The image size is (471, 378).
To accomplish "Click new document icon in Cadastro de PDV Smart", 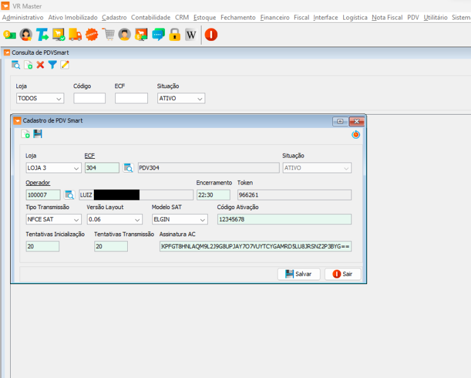I will click(26, 134).
